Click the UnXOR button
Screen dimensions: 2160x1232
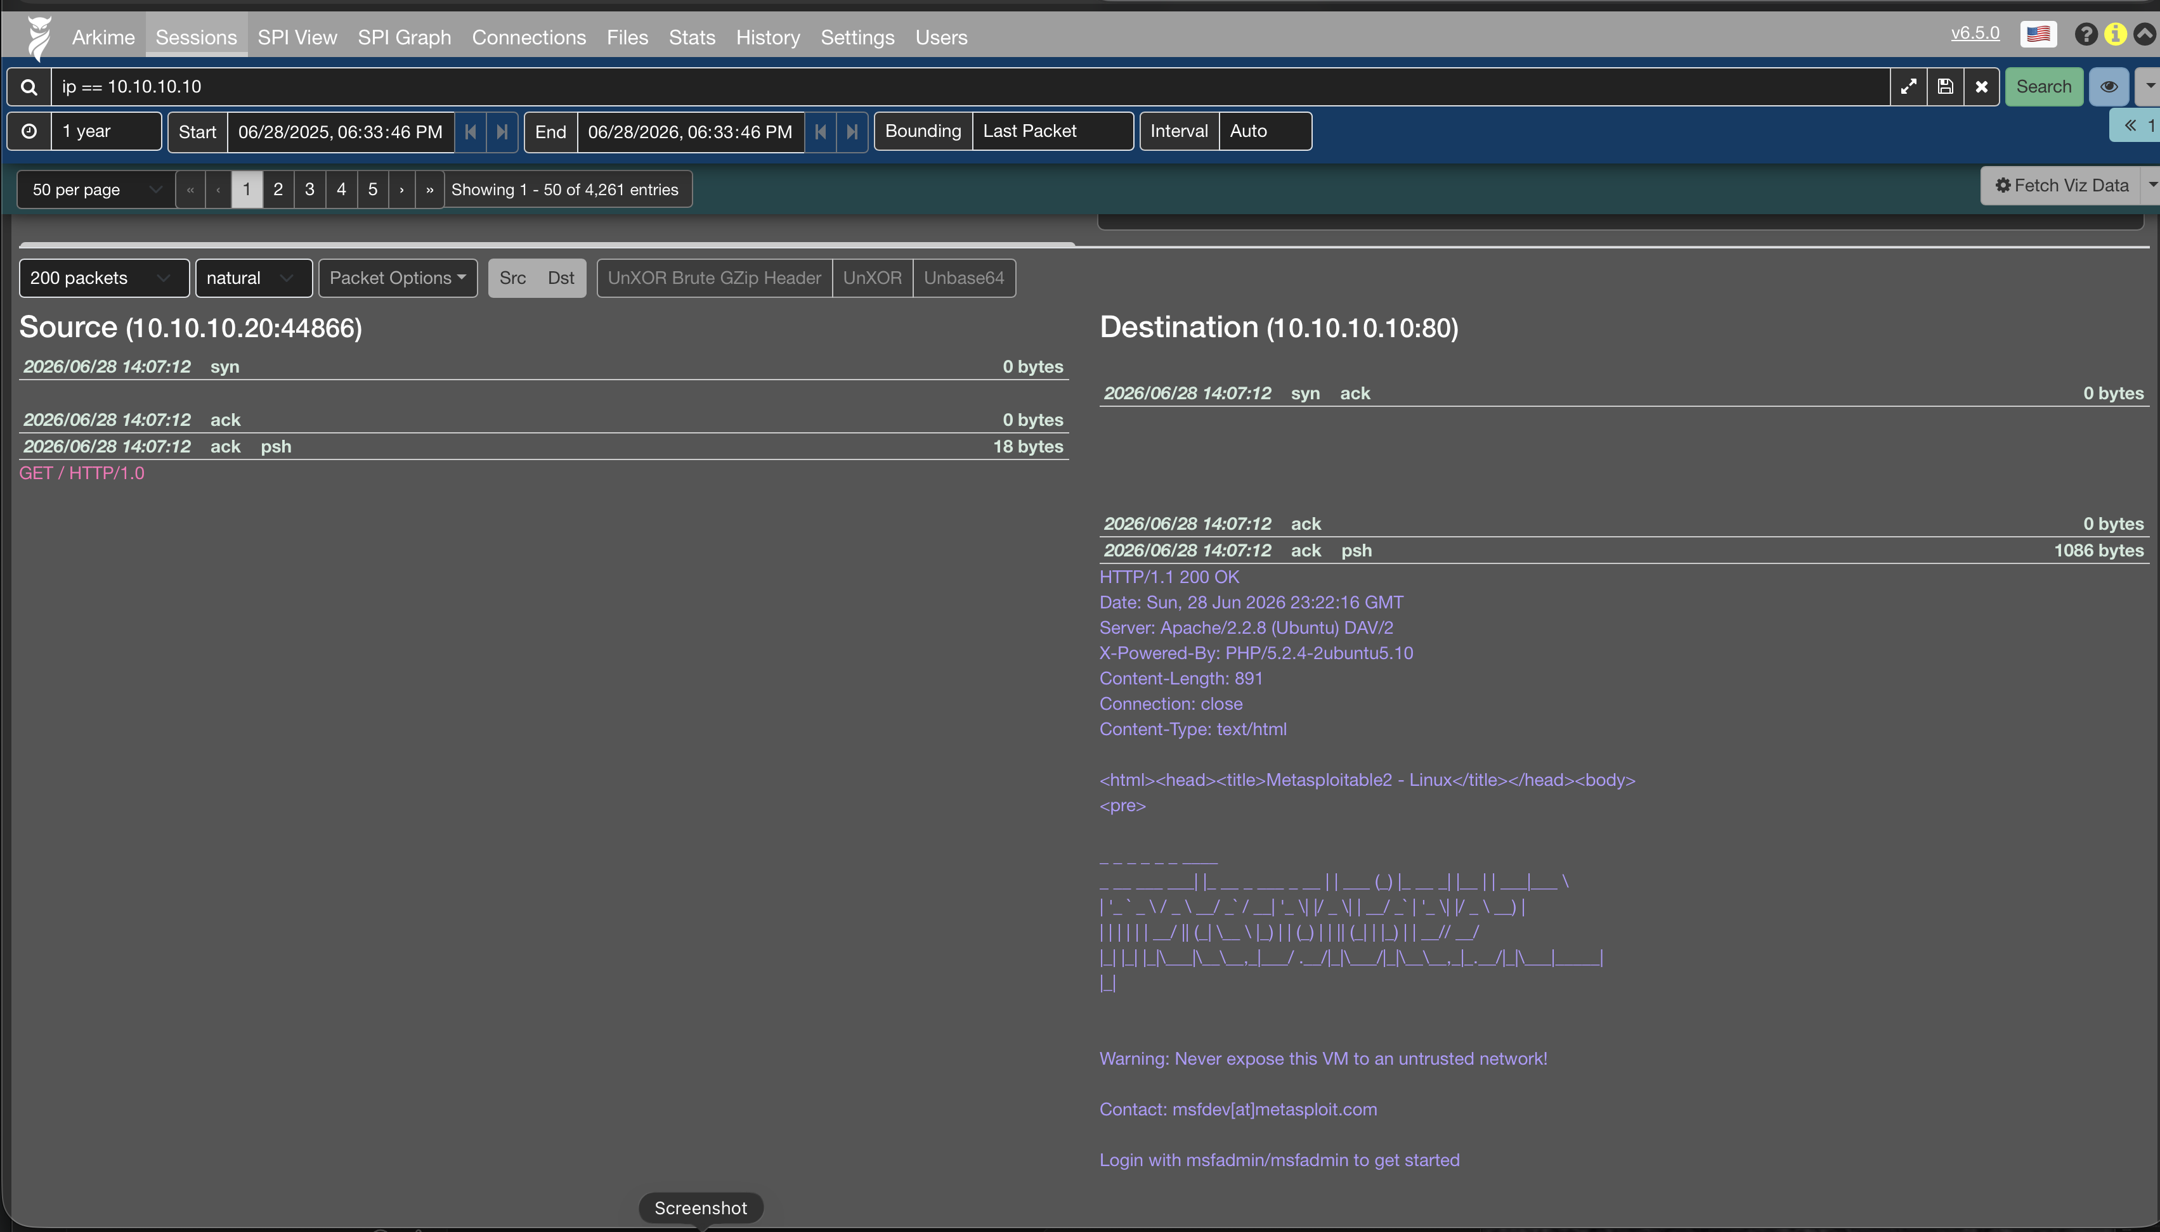tap(872, 278)
